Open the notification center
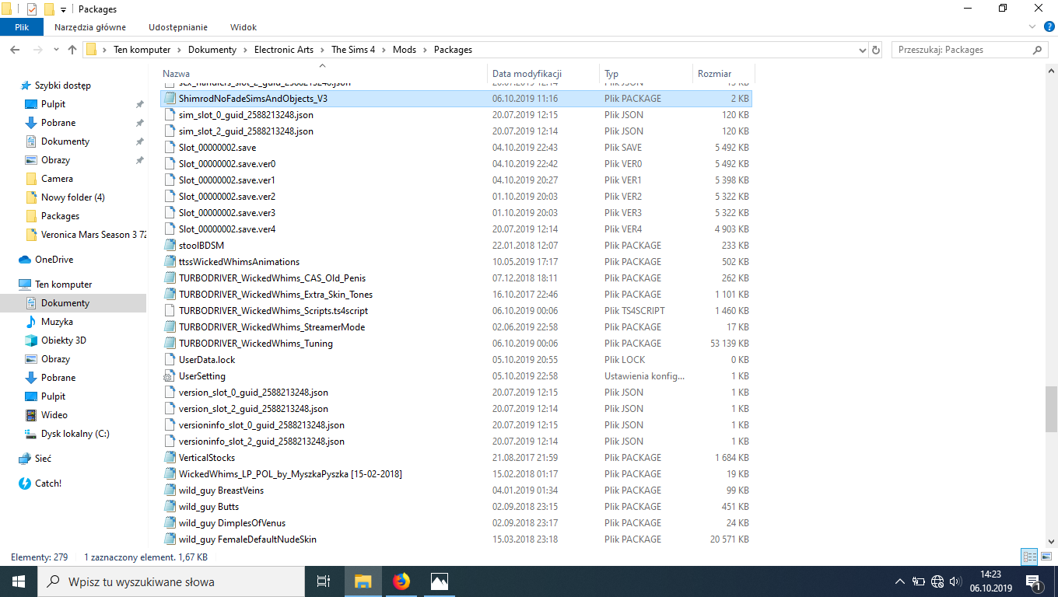This screenshot has height=597, width=1058. coord(1035,581)
